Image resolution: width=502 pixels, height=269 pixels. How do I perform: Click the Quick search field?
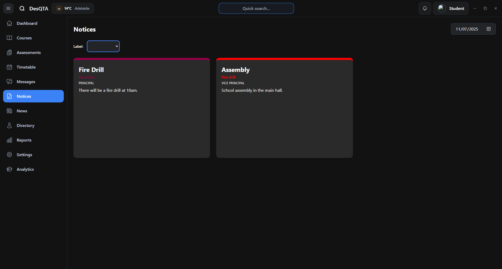tap(256, 8)
